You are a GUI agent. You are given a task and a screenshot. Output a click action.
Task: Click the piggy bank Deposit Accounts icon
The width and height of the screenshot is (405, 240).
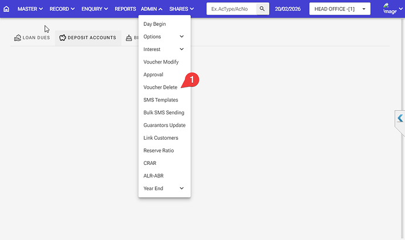point(63,38)
